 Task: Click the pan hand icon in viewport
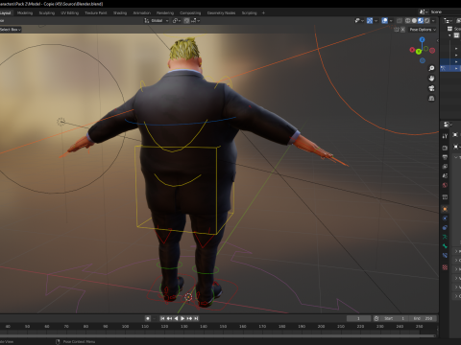(x=431, y=79)
